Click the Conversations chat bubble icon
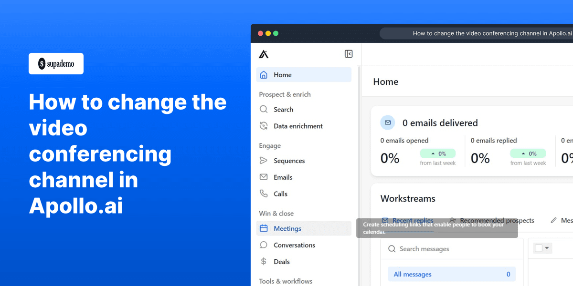Screen dimensions: 573x286 tap(264, 245)
